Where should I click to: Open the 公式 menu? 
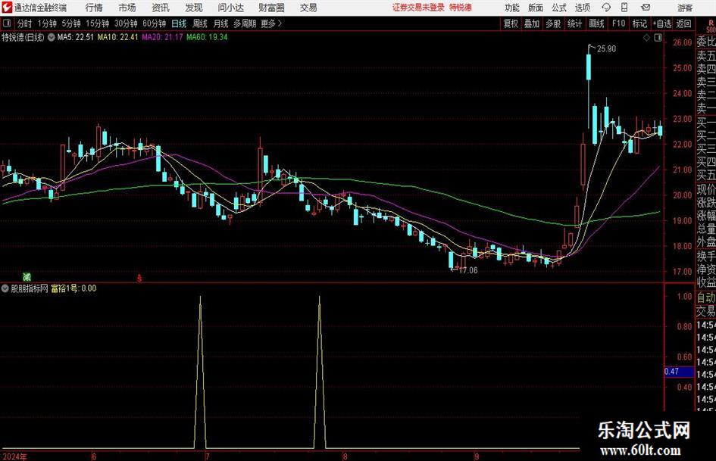[558, 8]
